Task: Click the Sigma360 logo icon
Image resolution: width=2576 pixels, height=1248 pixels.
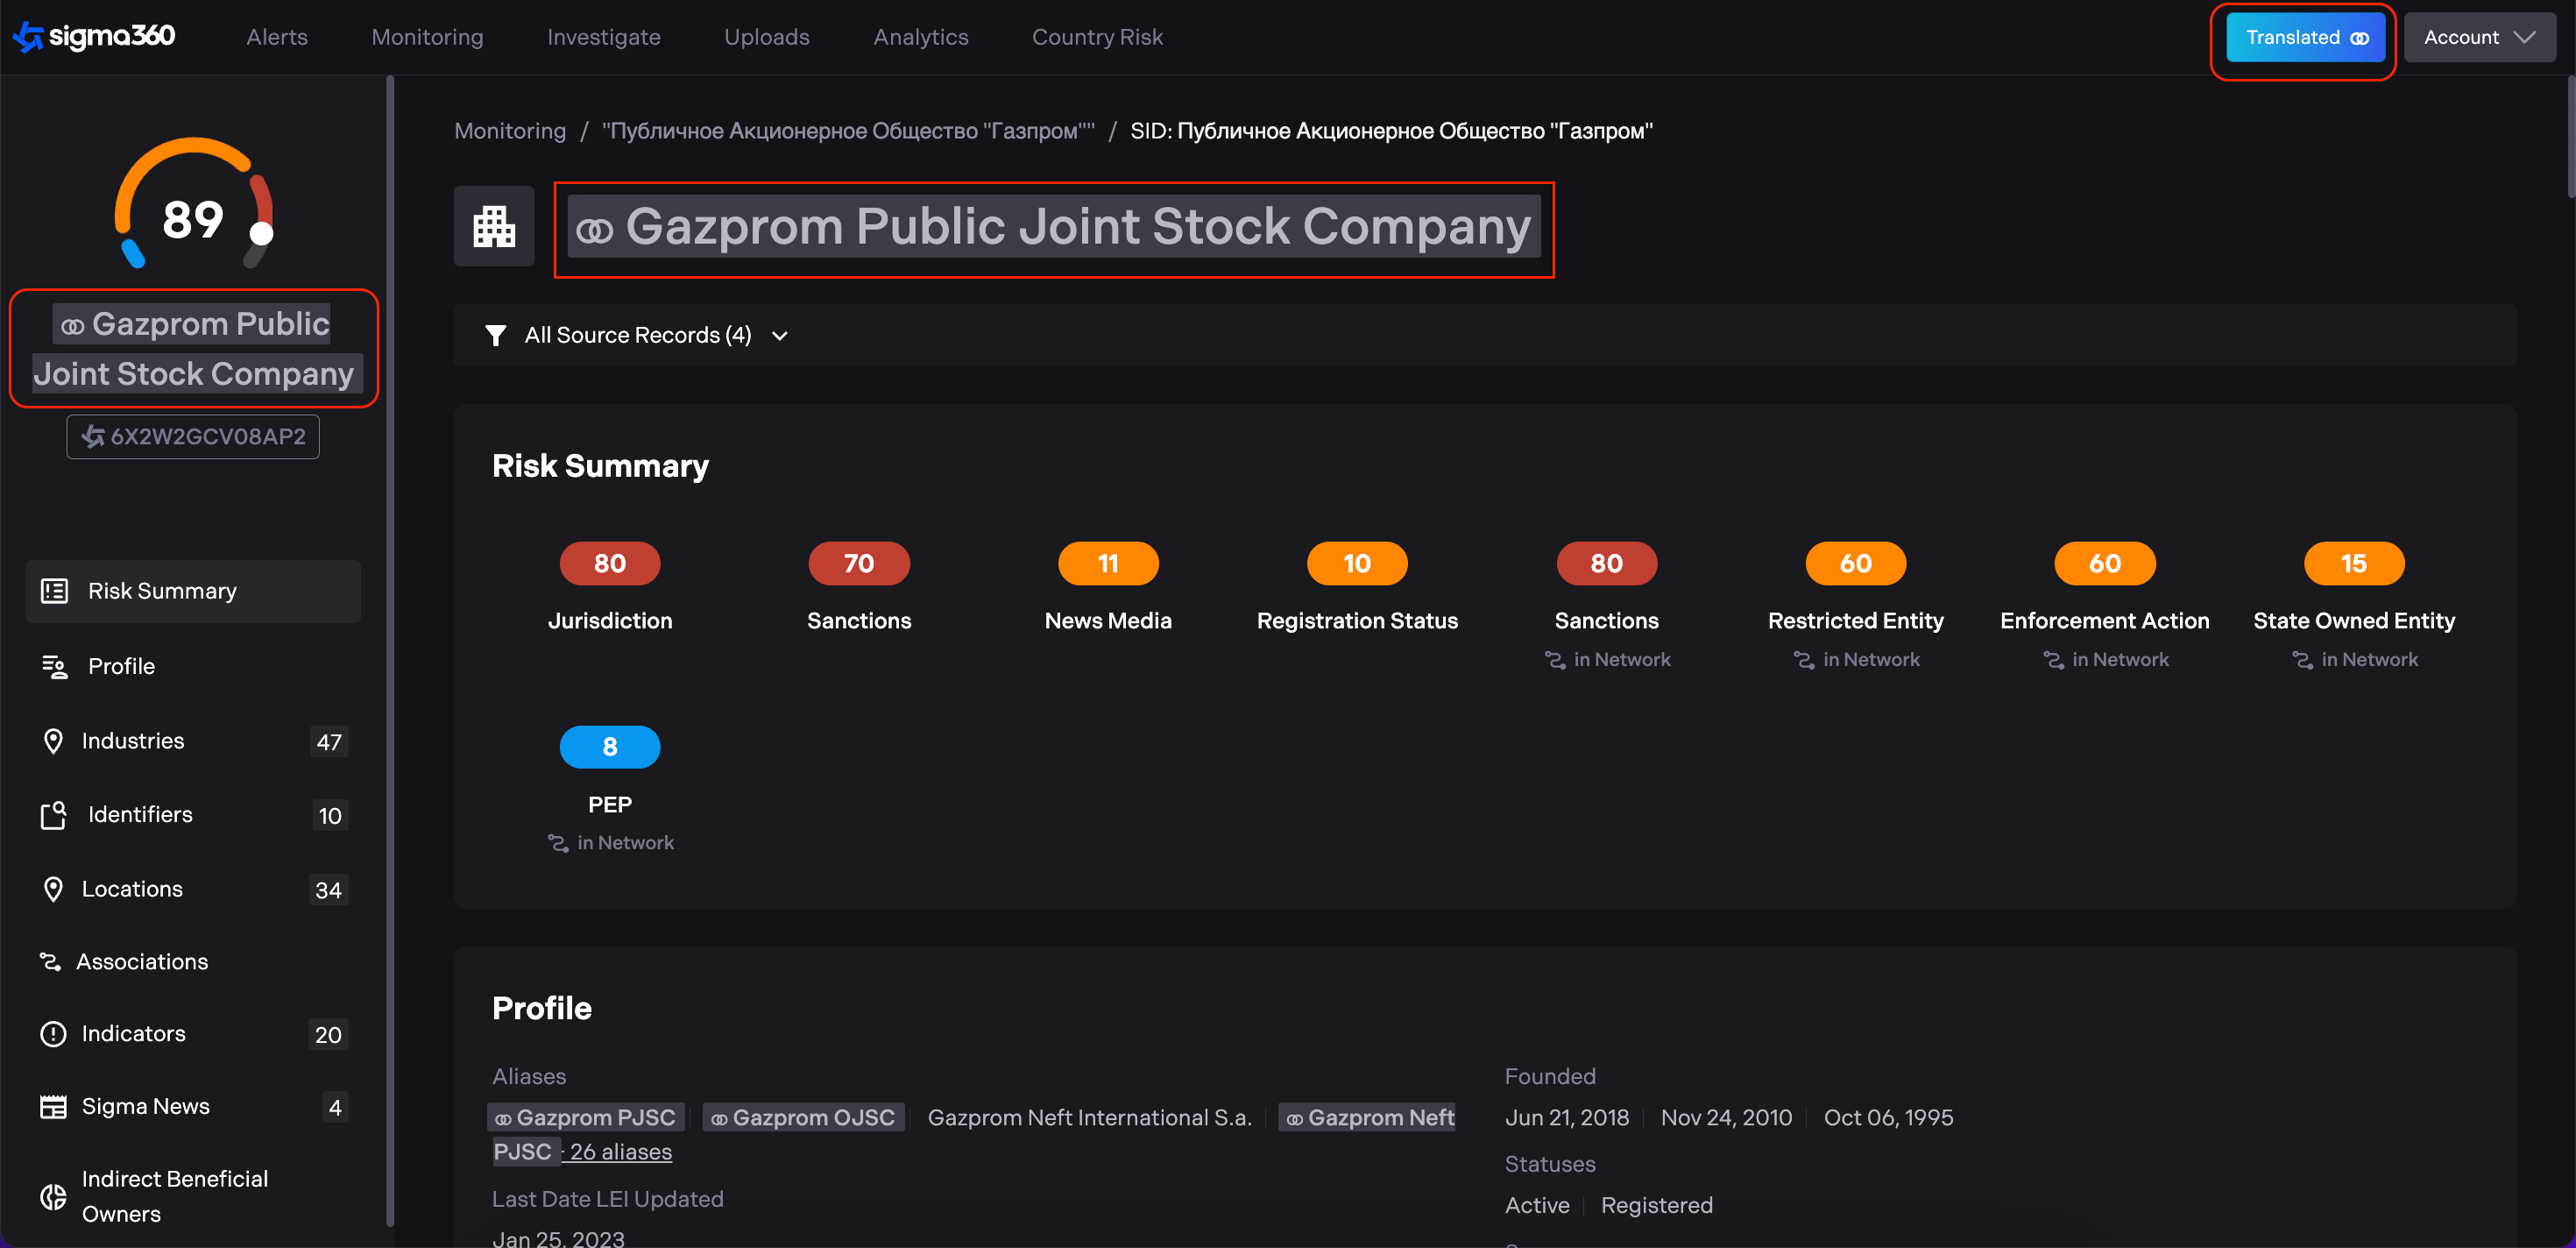Action: point(28,37)
